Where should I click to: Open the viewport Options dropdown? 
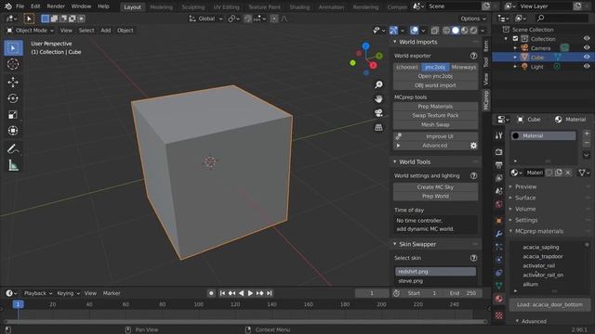(473, 19)
